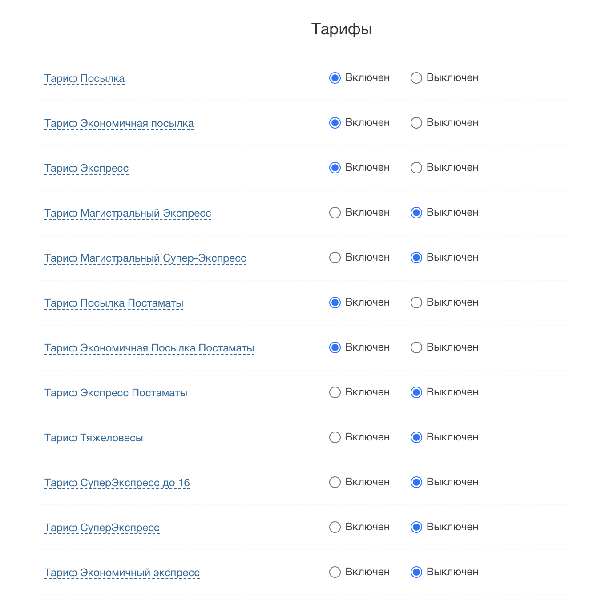Click the Тариф Экономичный экспресс link

pos(122,573)
